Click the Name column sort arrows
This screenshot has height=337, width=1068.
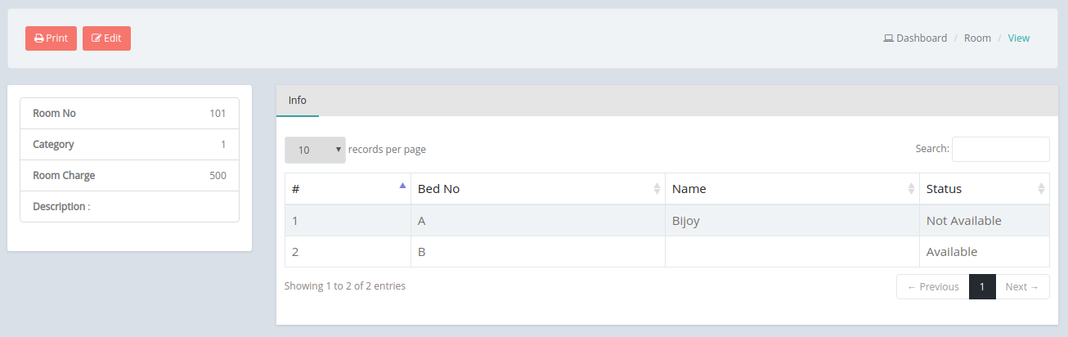click(911, 189)
